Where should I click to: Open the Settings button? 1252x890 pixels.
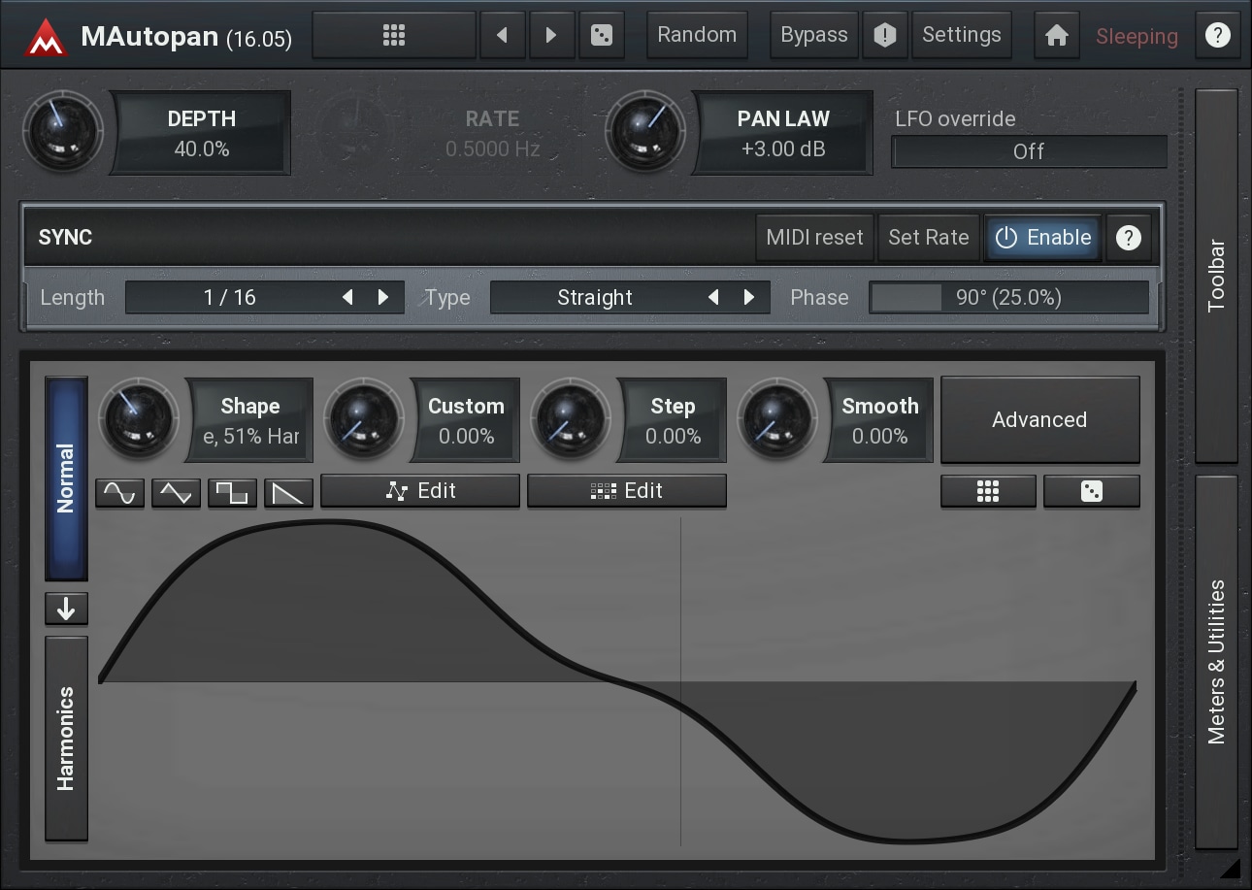coord(962,36)
